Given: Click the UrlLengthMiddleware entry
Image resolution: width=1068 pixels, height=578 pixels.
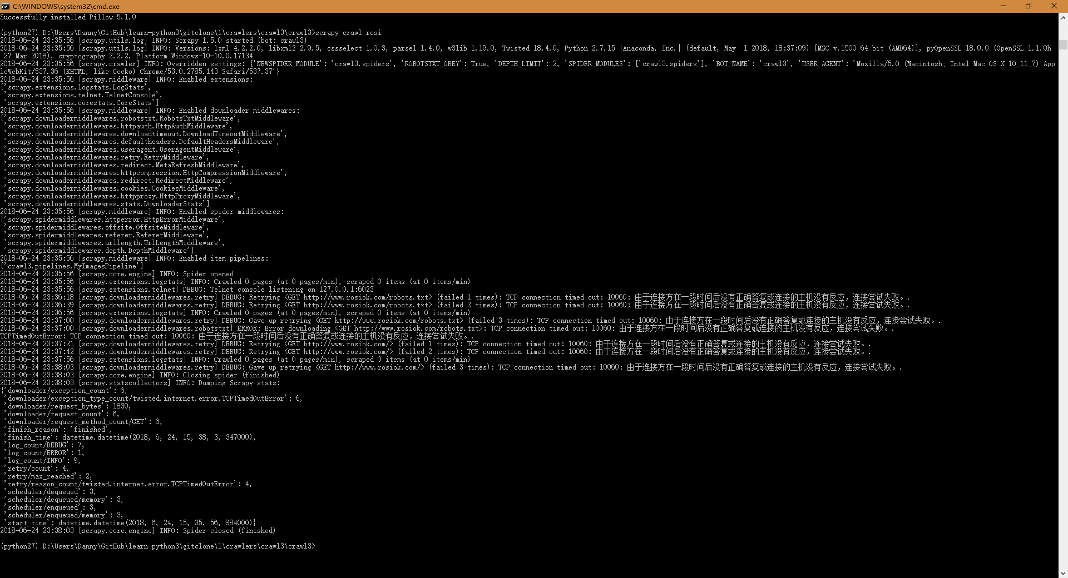Looking at the screenshot, I should tap(114, 243).
